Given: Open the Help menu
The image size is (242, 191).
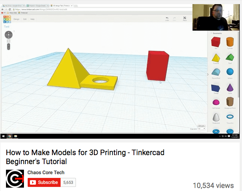Looking at the screenshot, I should click(33, 19).
